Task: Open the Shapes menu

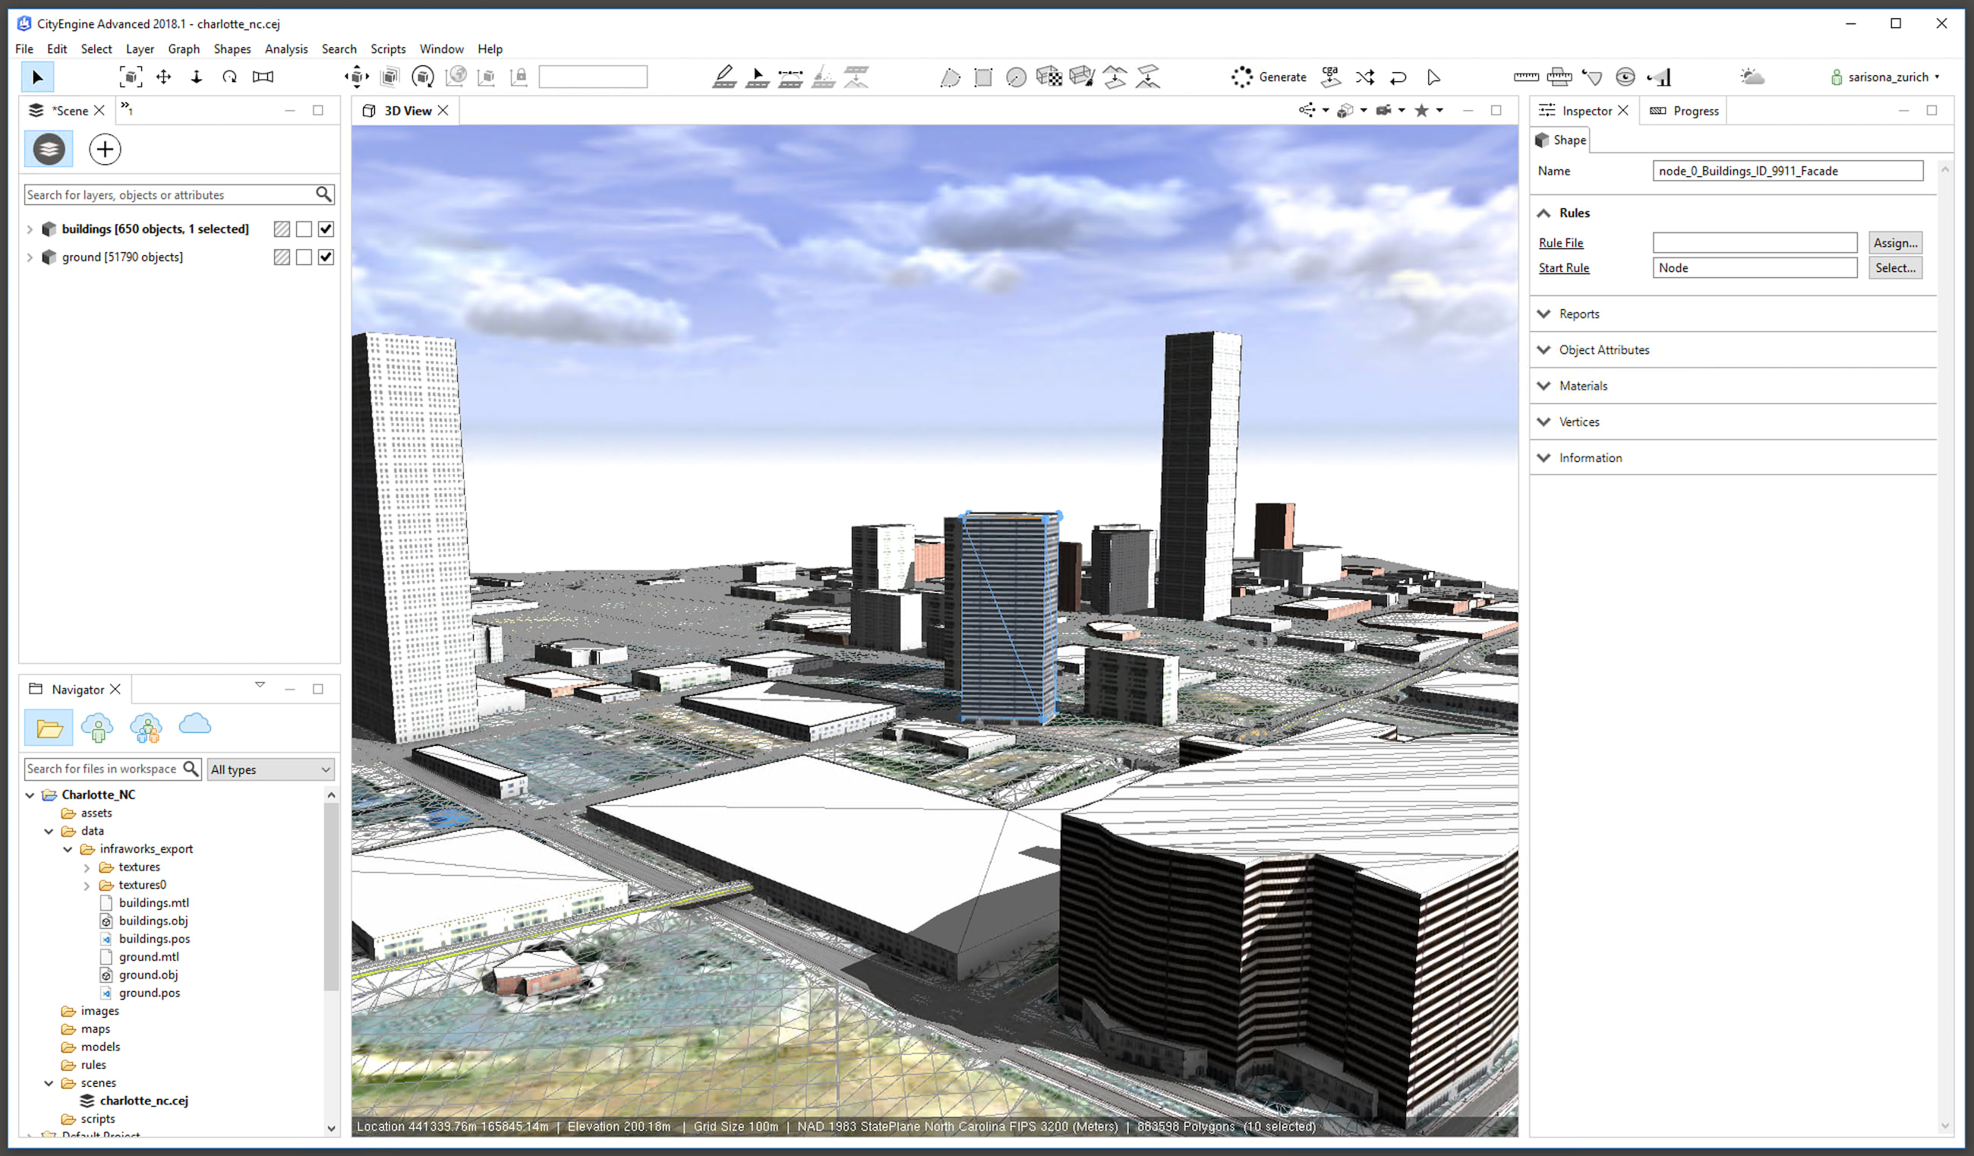Action: [232, 49]
